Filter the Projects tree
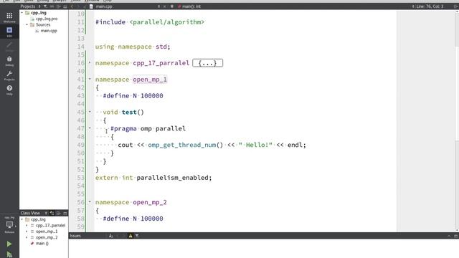Image resolution: width=459 pixels, height=258 pixels. click(45, 6)
